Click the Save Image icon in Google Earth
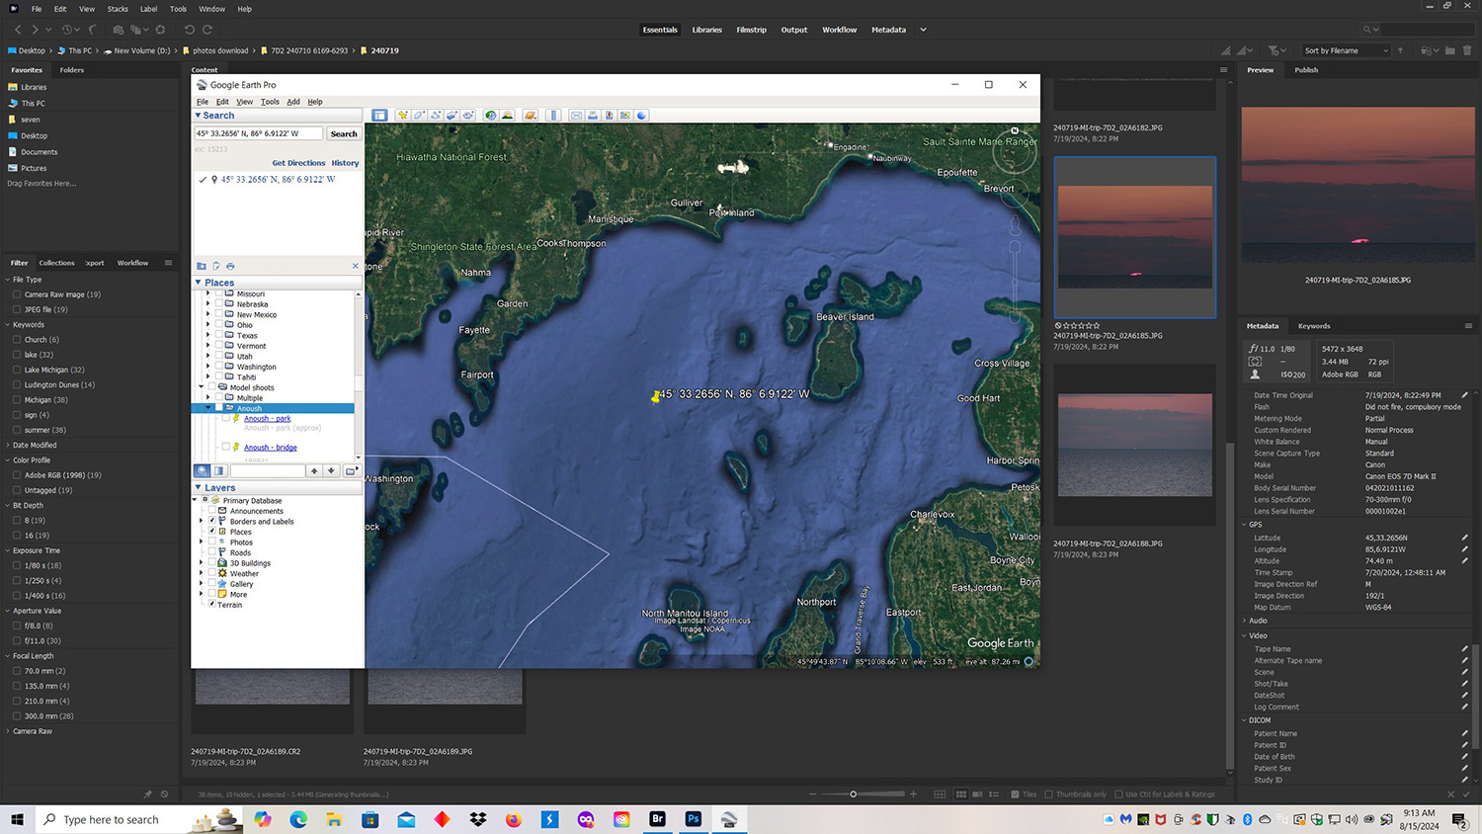 tap(609, 116)
